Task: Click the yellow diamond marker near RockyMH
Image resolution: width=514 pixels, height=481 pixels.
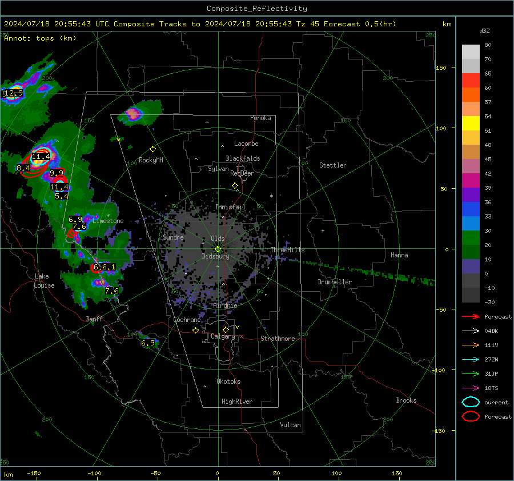Action: pos(152,149)
